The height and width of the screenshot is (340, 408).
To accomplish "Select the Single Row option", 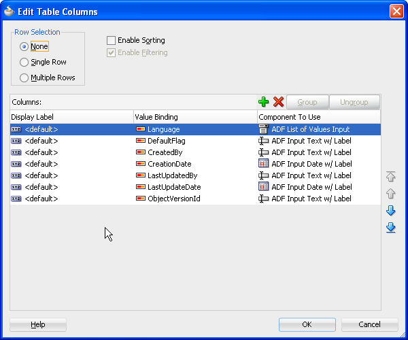I will click(x=24, y=62).
